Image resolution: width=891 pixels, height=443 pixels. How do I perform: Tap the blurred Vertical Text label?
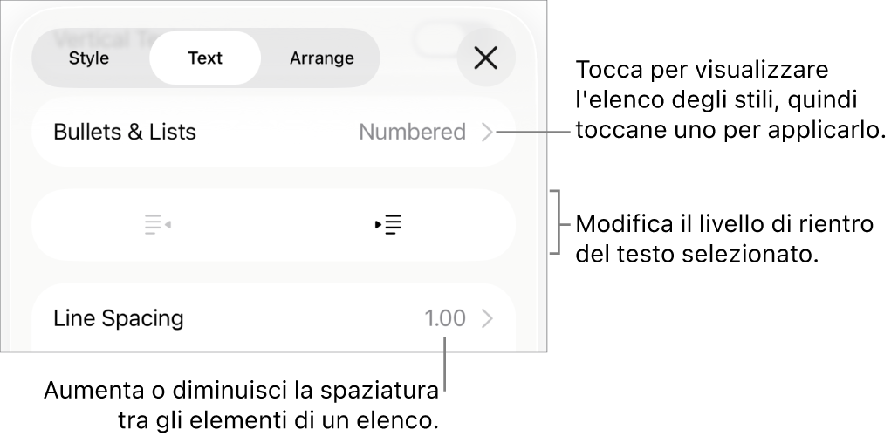[x=96, y=35]
